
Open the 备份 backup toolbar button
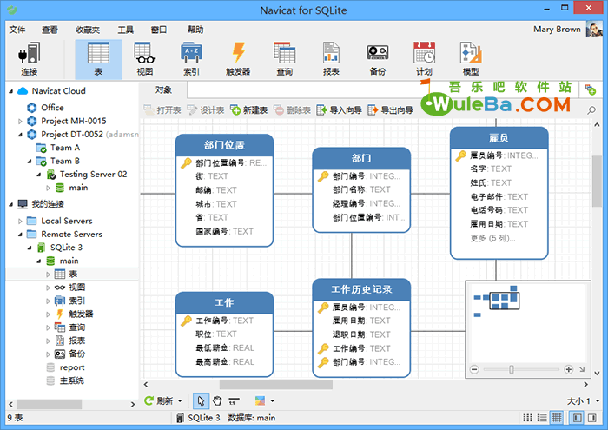pos(377,59)
